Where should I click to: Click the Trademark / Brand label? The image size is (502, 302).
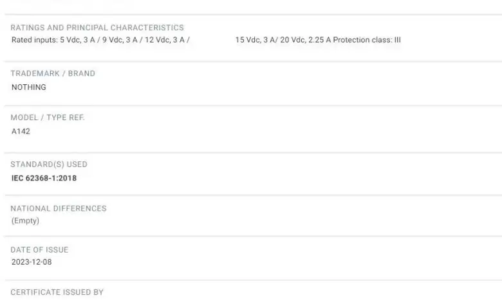53,73
